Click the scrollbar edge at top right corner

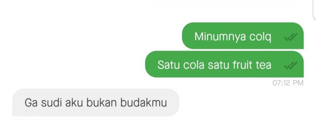pyautogui.click(x=314, y=10)
